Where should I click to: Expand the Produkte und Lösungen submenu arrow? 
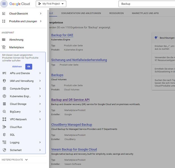click(x=41, y=21)
